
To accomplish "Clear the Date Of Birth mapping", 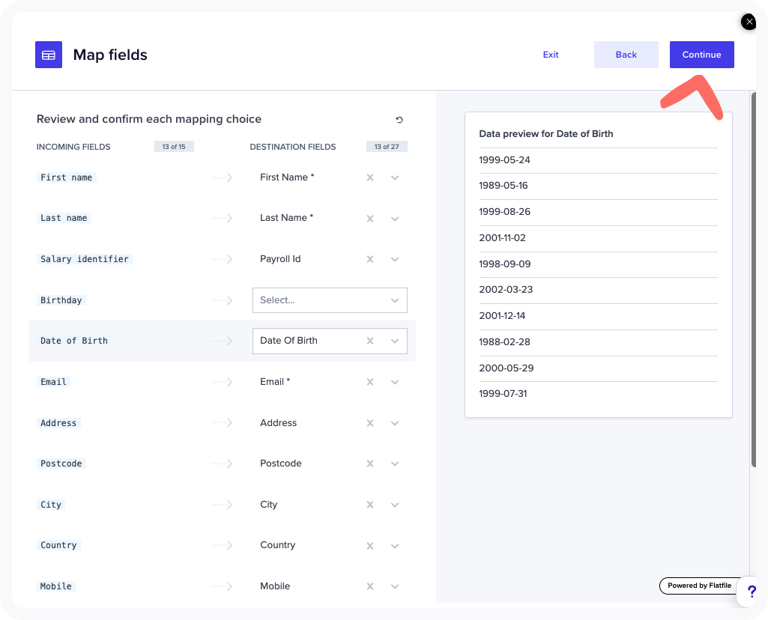I will (x=370, y=341).
